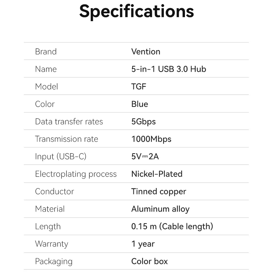Select the Nickel-Plated value

tap(157, 174)
